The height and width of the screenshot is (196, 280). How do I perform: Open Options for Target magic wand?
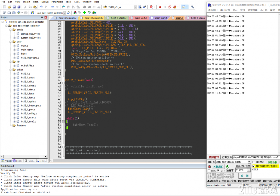tap(69, 13)
